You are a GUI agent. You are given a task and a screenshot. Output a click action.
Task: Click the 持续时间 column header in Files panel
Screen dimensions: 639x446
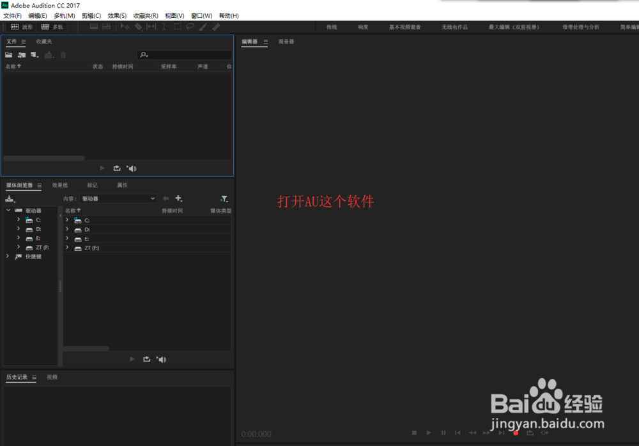123,67
